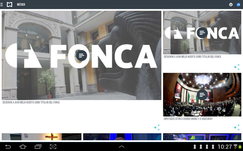Share the Diputados article card
The width and height of the screenshot is (243, 151).
(x=237, y=128)
